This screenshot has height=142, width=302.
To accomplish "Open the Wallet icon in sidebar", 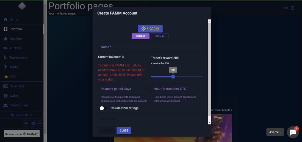I will coord(5,96).
